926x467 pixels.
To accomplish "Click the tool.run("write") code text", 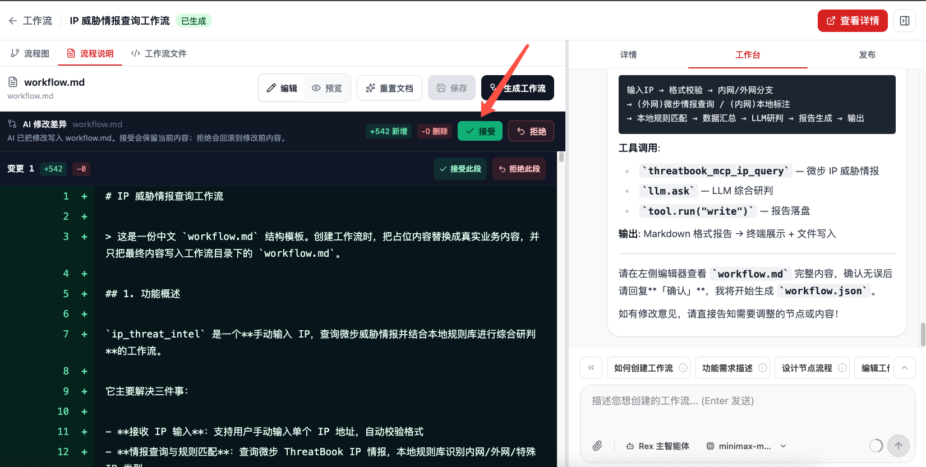I will tap(698, 211).
